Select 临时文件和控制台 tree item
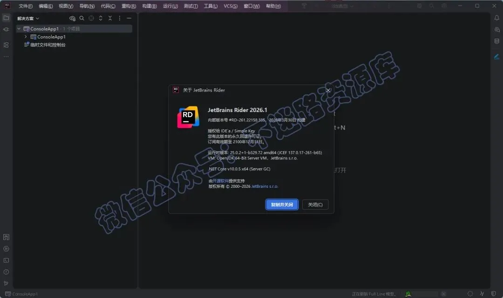The height and width of the screenshot is (298, 503). pyautogui.click(x=45, y=45)
